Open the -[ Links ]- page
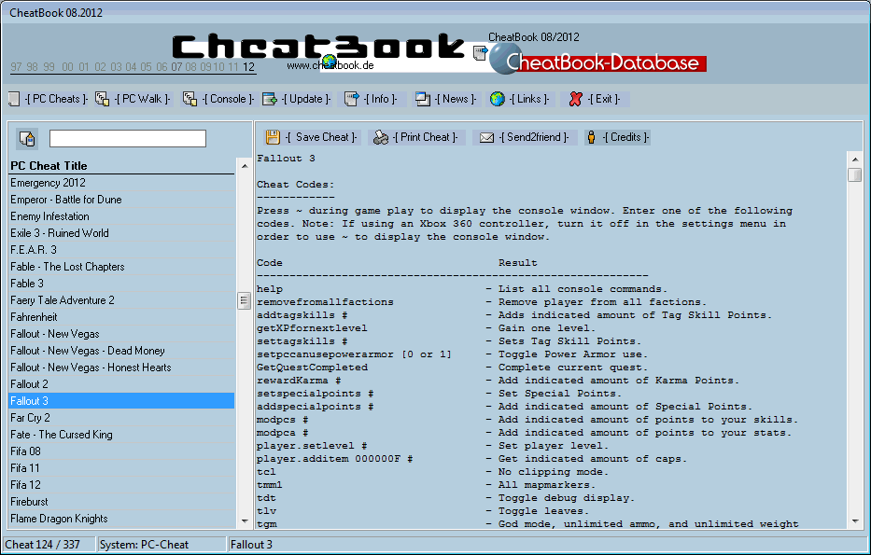The width and height of the screenshot is (871, 555). pyautogui.click(x=529, y=100)
